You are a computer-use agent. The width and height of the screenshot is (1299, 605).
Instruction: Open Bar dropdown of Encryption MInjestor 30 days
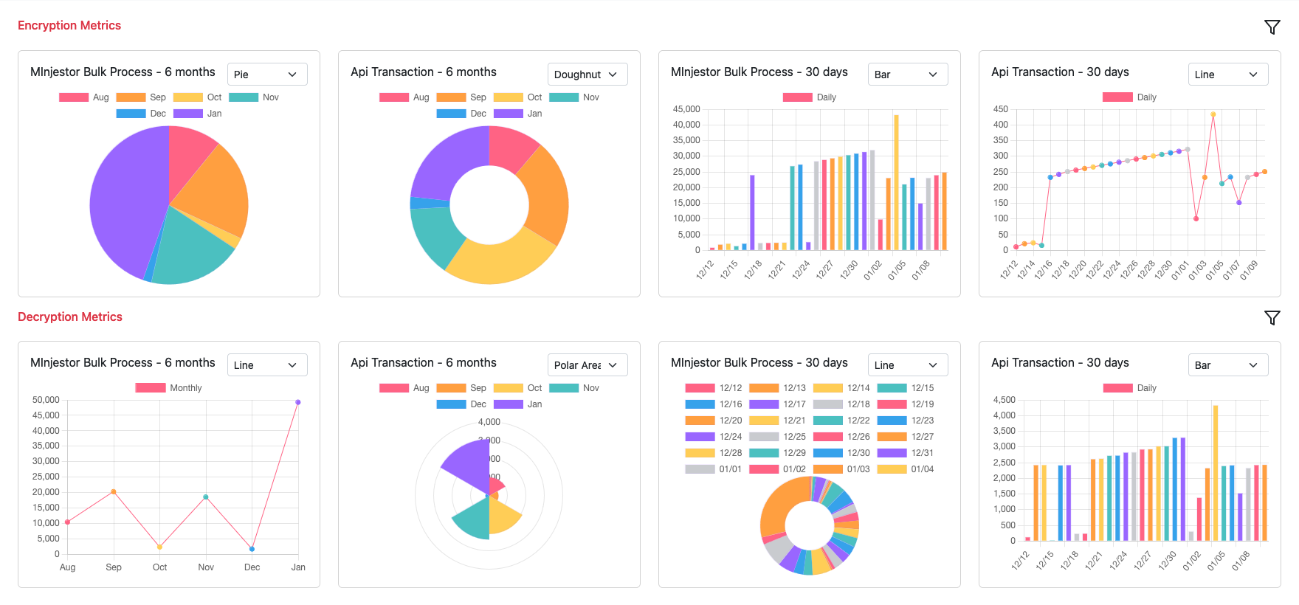pyautogui.click(x=908, y=75)
